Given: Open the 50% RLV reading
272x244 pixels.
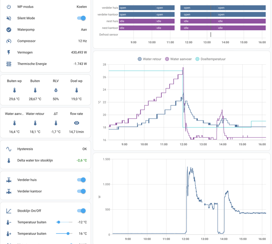Looking at the screenshot, I should pos(56,99).
